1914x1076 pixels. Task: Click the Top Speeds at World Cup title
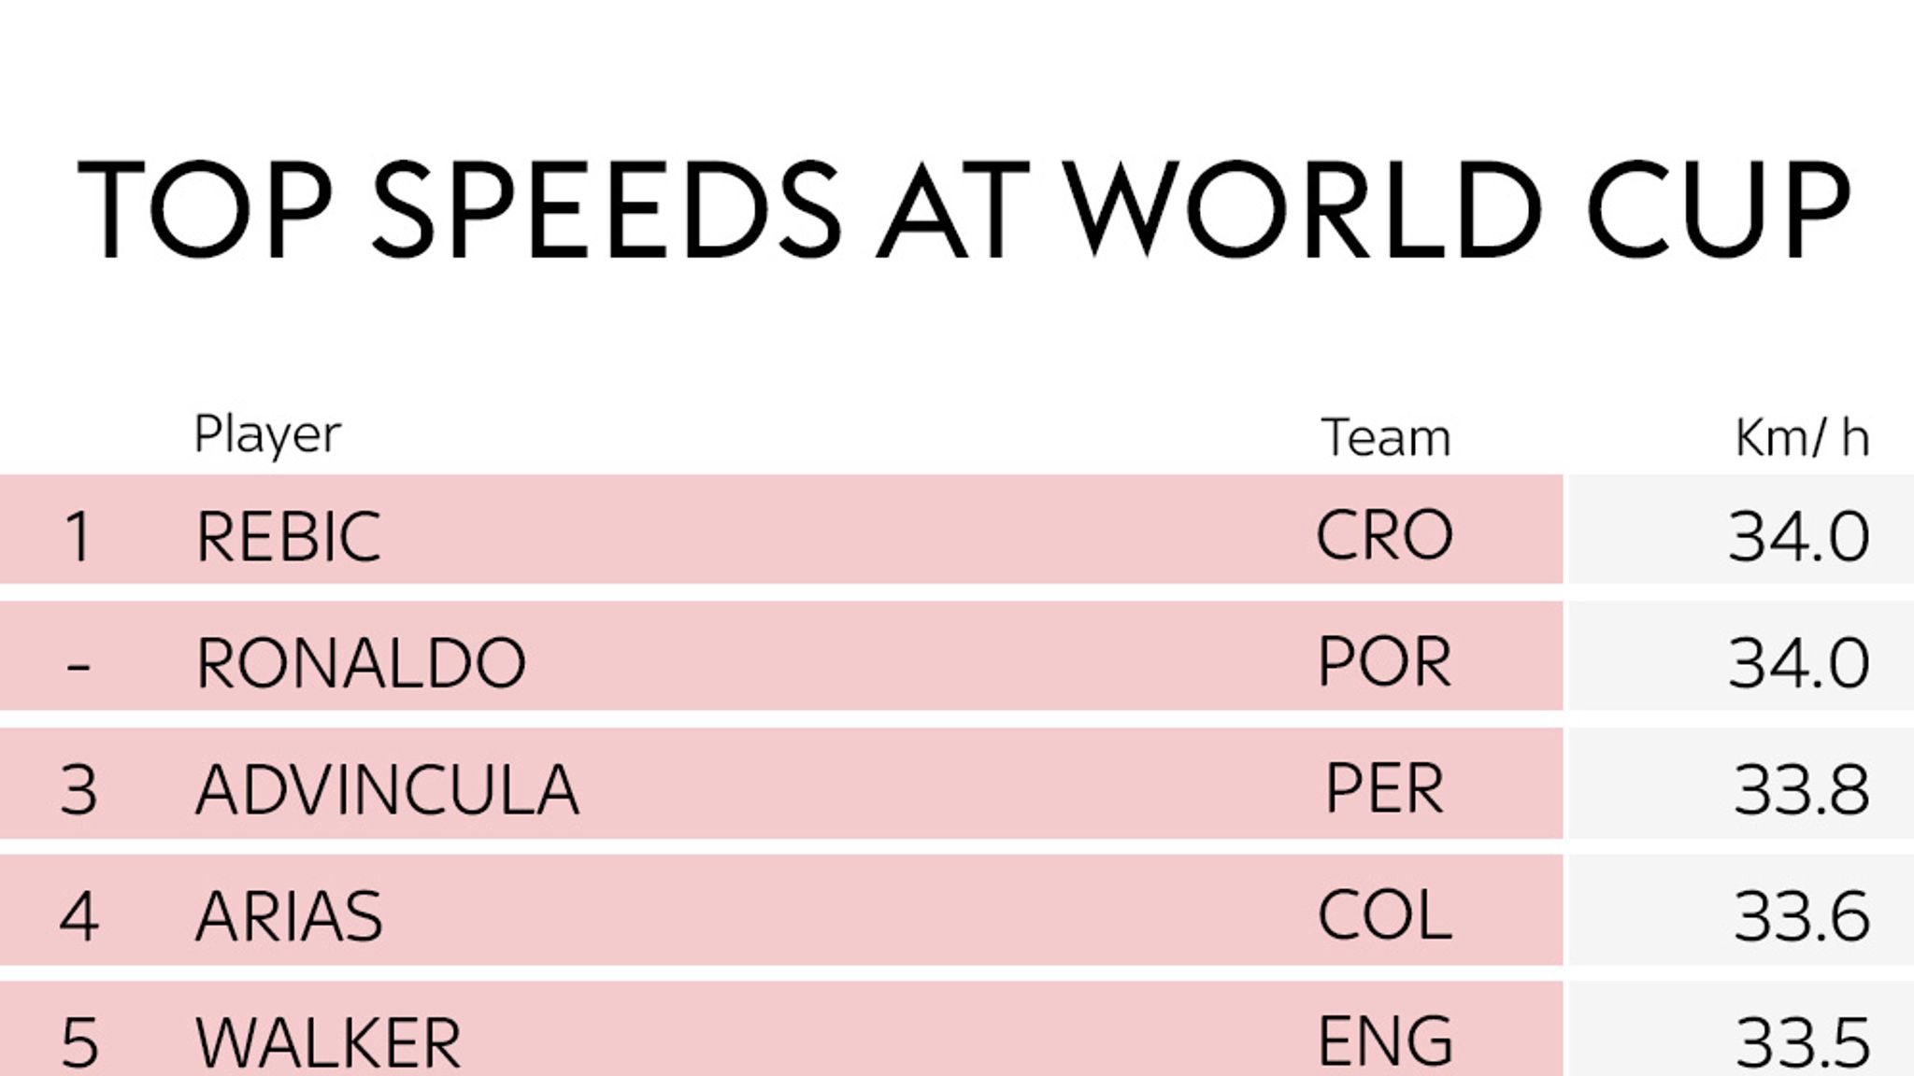pos(964,209)
